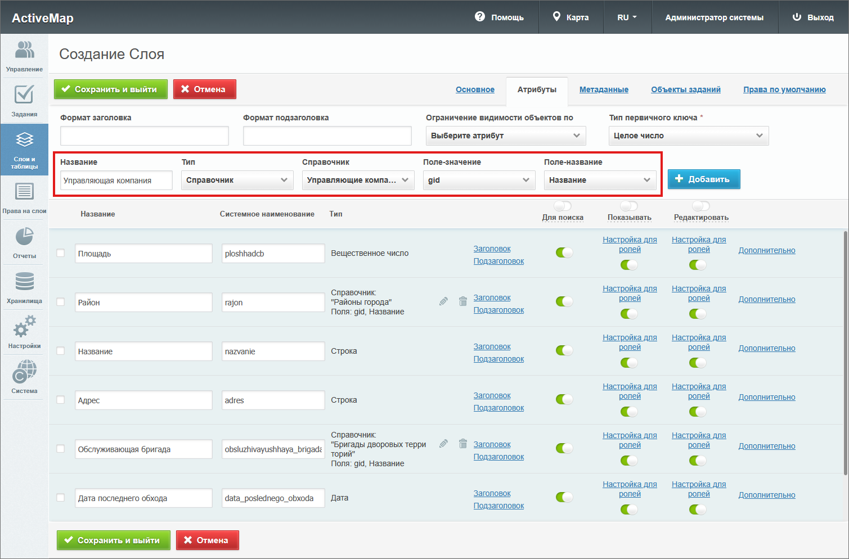This screenshot has height=559, width=849.
Task: Switch to the Метаданные tab
Action: [x=604, y=89]
